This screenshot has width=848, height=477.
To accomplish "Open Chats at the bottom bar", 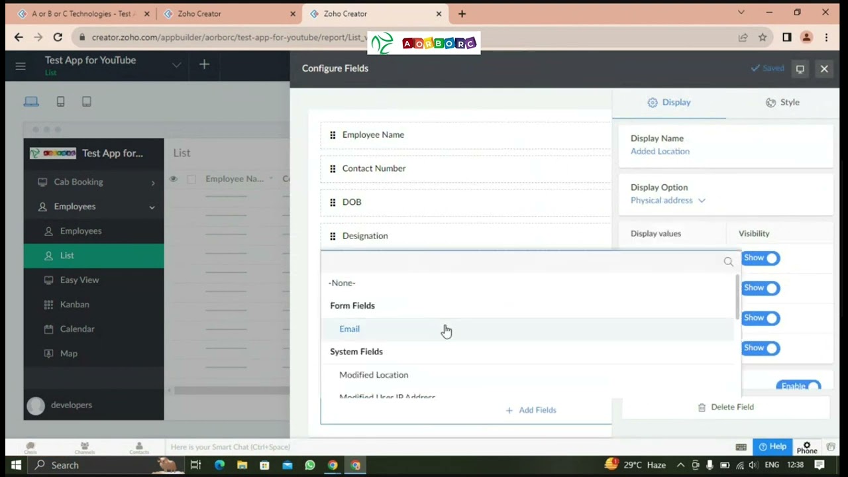I will click(30, 448).
